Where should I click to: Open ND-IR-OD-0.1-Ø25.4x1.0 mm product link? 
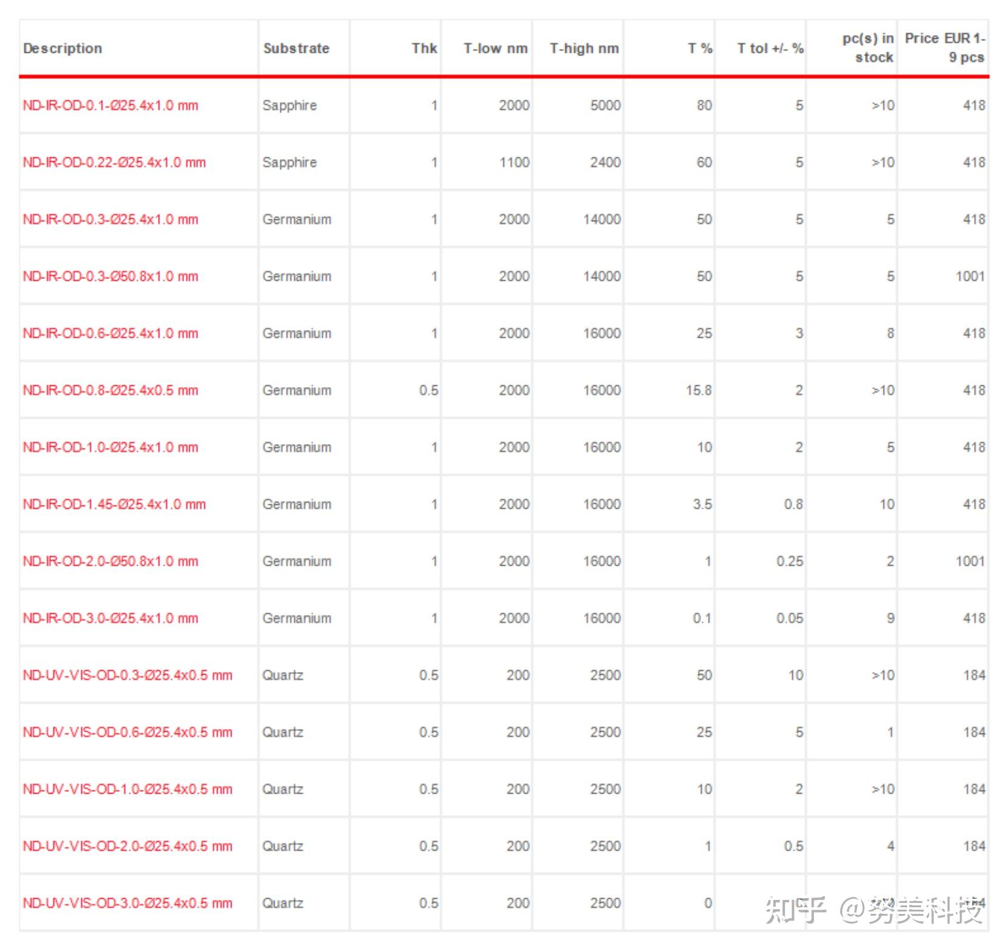[x=111, y=106]
